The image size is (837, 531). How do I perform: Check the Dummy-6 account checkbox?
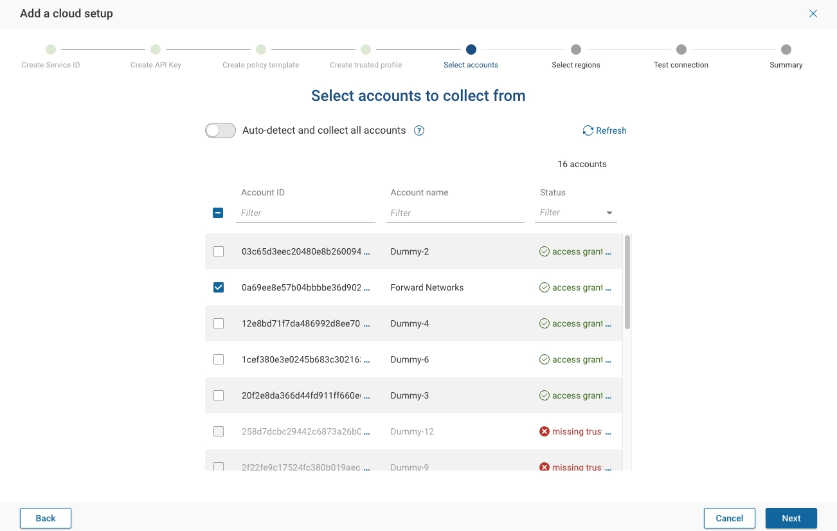tap(219, 359)
